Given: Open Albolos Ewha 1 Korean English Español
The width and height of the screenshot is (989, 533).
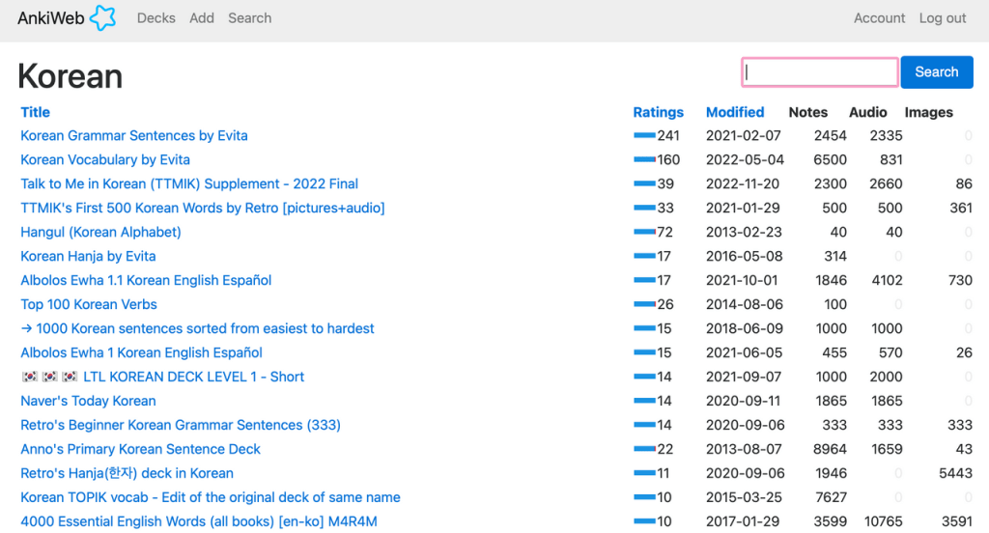Looking at the screenshot, I should 141,352.
